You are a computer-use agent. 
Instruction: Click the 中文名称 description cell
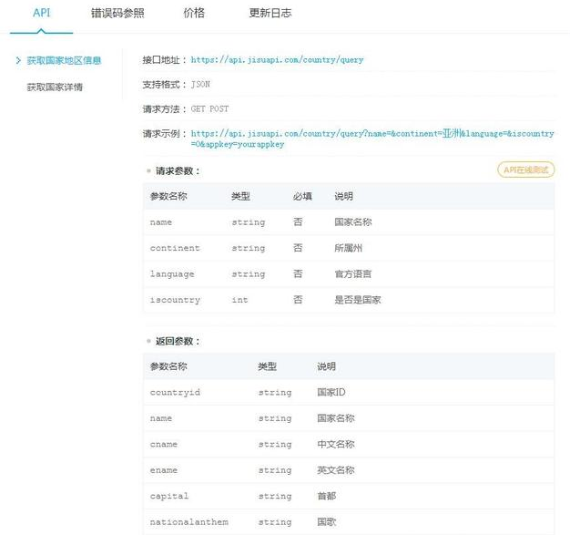[335, 444]
